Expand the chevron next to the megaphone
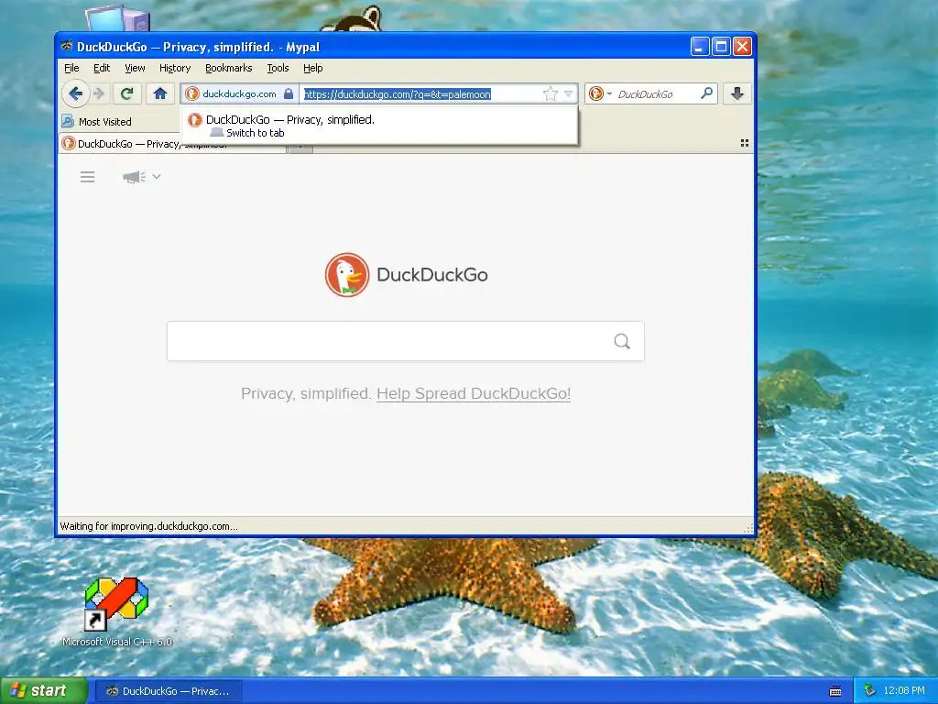This screenshot has height=704, width=938. [157, 176]
